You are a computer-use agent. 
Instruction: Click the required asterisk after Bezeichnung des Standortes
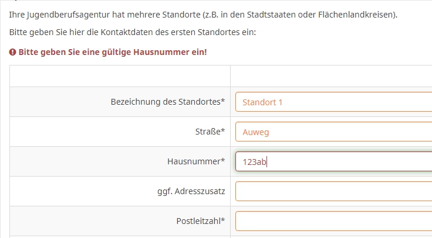223,101
